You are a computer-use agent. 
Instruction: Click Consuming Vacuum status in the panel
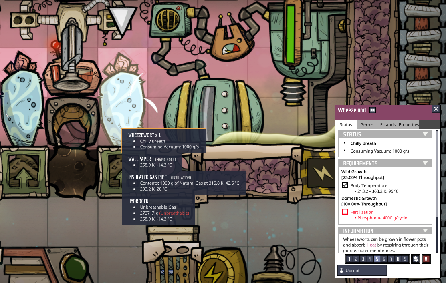pos(380,151)
